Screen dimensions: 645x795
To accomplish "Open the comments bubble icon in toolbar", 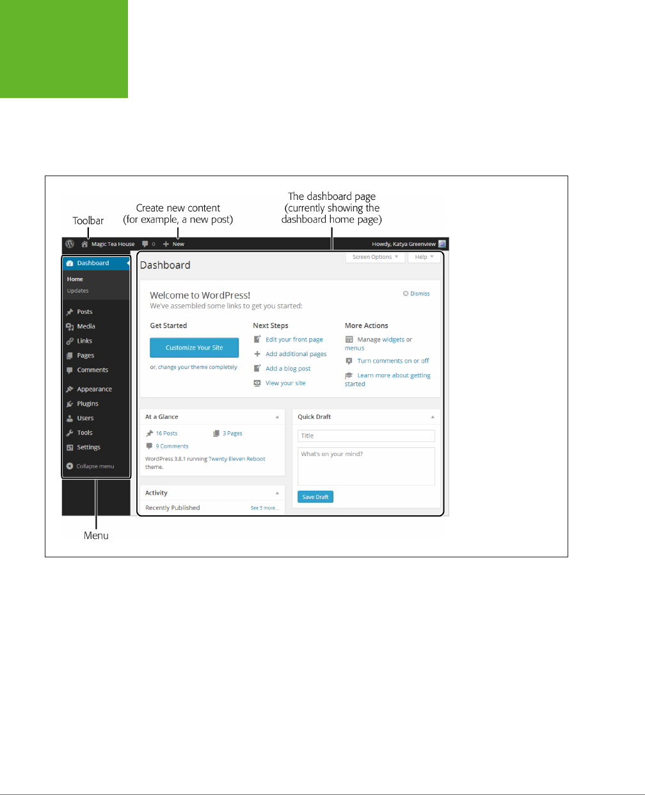I will point(145,244).
